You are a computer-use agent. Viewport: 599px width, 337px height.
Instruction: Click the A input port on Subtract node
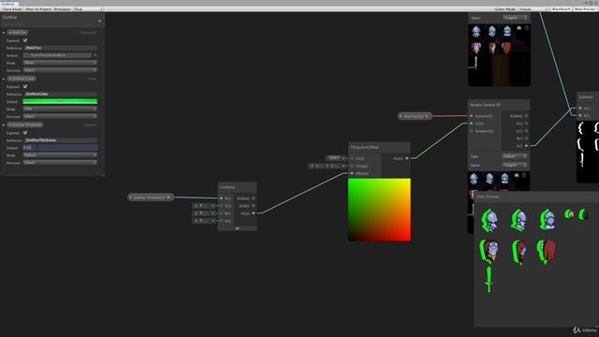click(x=580, y=109)
